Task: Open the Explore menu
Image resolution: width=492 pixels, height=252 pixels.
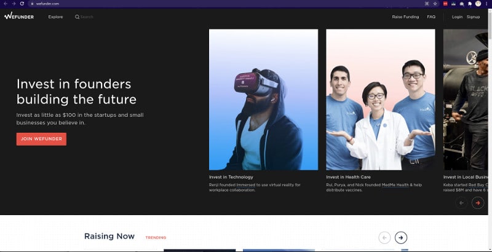Action: [x=55, y=17]
